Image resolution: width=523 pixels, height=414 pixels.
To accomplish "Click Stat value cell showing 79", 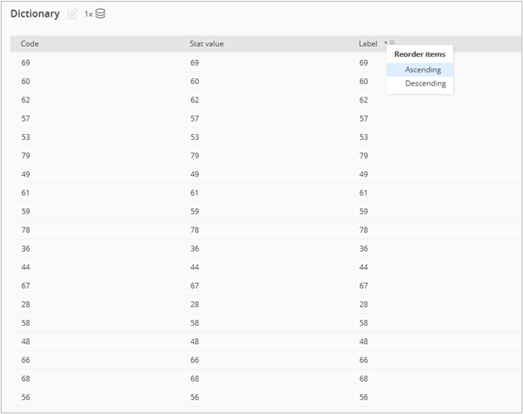I will click(194, 156).
